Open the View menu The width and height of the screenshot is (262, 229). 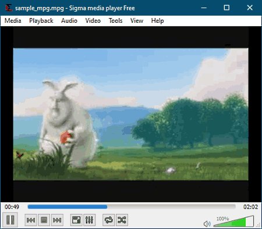click(x=137, y=20)
